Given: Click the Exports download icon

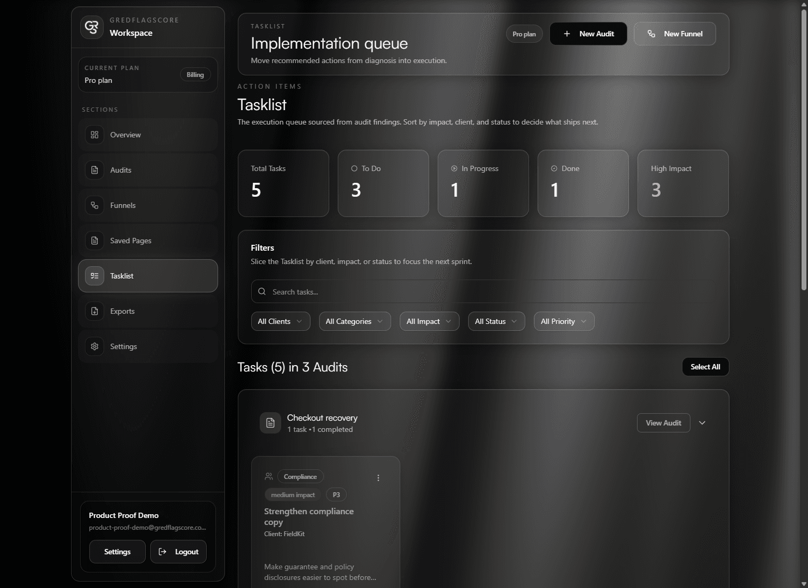Looking at the screenshot, I should pyautogui.click(x=95, y=311).
